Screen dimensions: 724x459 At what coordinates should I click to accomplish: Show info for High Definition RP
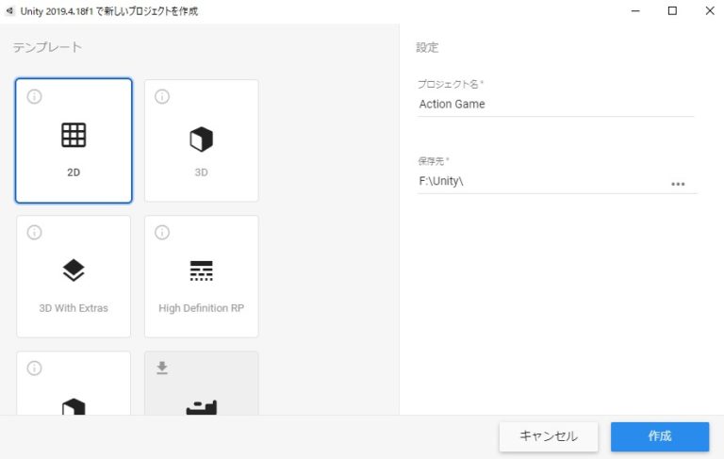coord(162,233)
